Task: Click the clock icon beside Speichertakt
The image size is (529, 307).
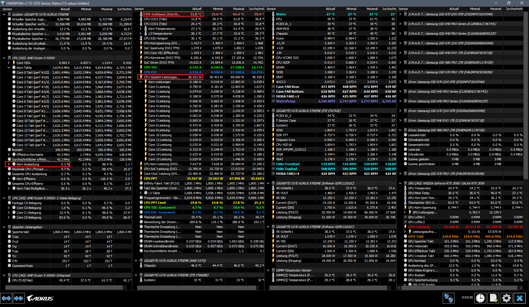Action: coord(9,232)
